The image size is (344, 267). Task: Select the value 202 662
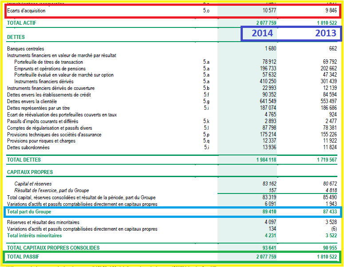[328, 68]
